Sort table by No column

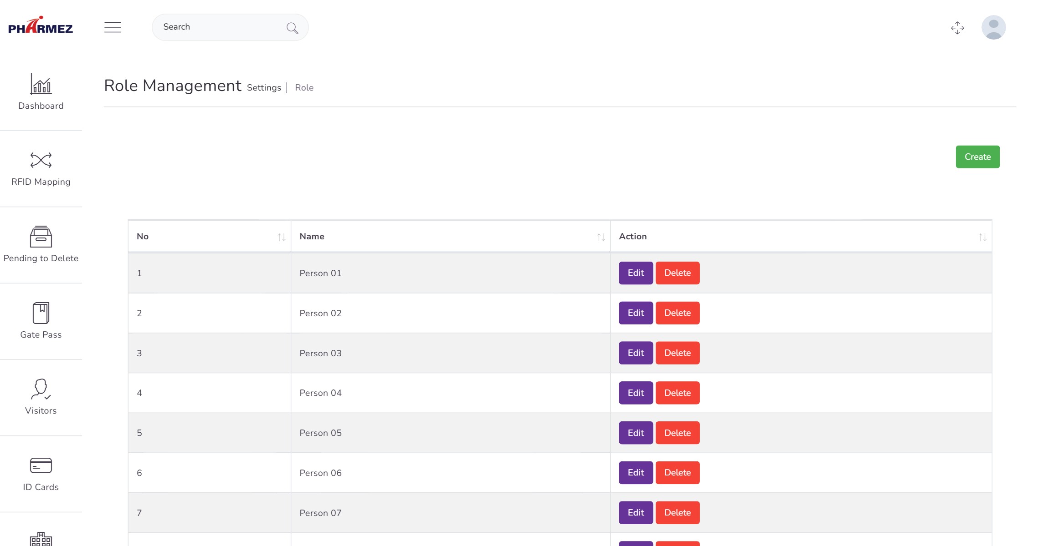(x=282, y=237)
